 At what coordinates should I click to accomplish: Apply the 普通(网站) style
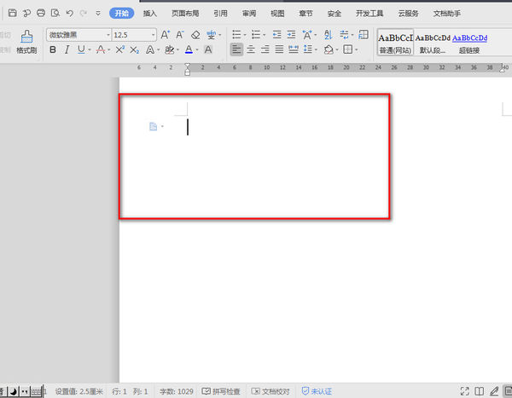tap(395, 43)
